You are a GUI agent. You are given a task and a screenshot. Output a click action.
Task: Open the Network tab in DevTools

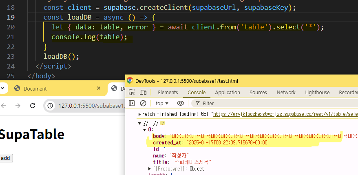click(x=286, y=93)
